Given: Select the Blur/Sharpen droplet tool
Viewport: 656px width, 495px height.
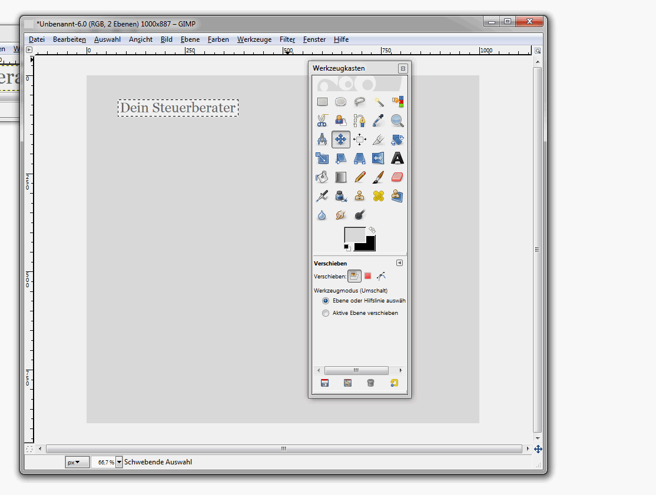Looking at the screenshot, I should click(x=322, y=215).
